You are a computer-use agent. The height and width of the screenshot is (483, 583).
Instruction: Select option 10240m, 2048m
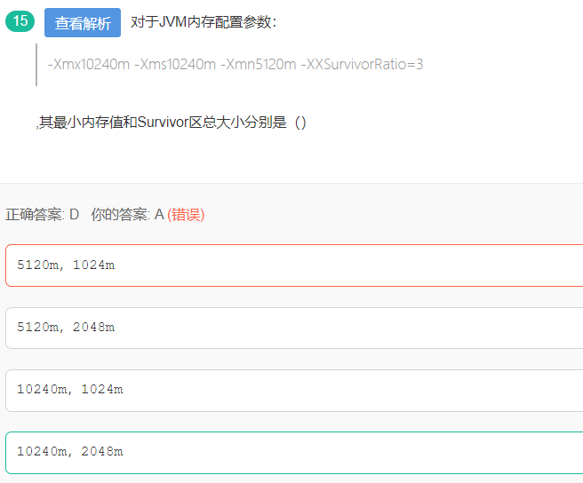70,452
